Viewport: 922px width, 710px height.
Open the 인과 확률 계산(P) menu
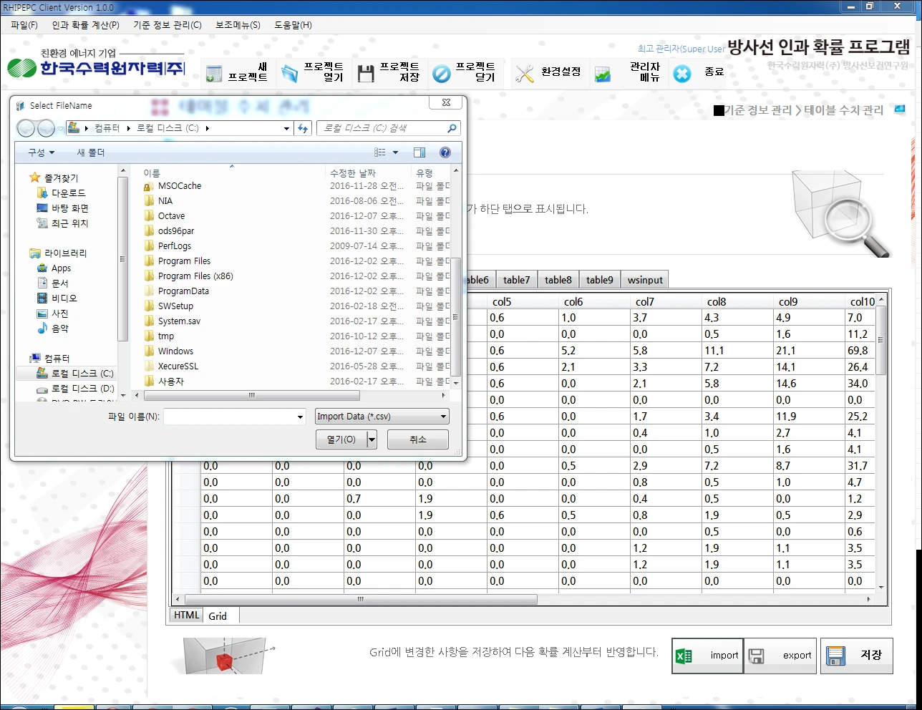tap(86, 25)
